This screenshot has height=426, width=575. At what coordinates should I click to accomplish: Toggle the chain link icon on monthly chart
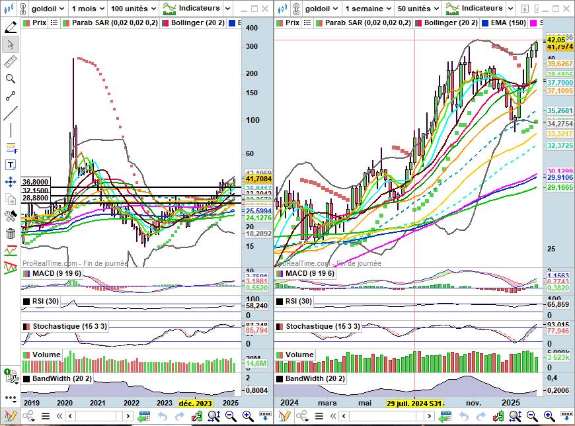coord(28,416)
